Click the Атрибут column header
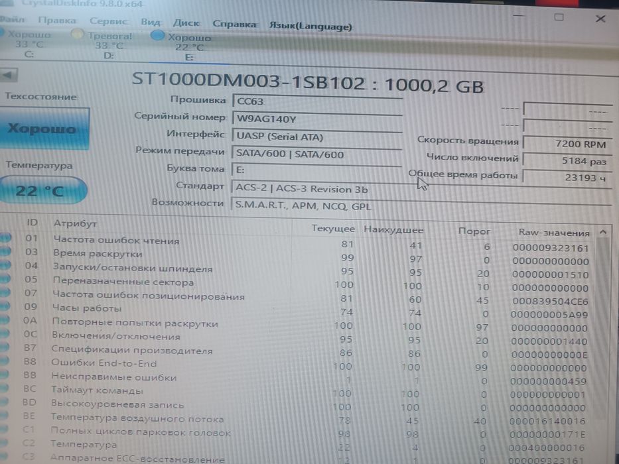The width and height of the screenshot is (619, 464). (75, 223)
